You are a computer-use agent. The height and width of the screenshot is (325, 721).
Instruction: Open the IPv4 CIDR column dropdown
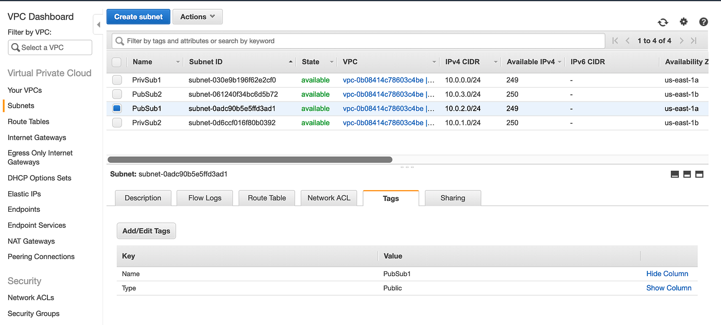coord(495,61)
